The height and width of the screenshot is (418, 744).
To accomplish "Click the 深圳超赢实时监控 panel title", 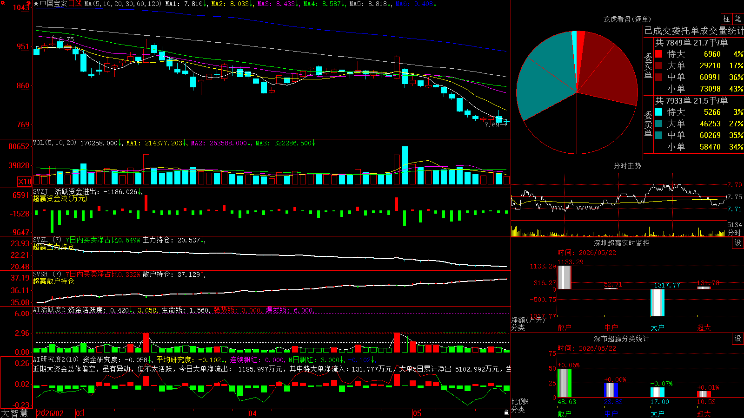I will 621,243.
